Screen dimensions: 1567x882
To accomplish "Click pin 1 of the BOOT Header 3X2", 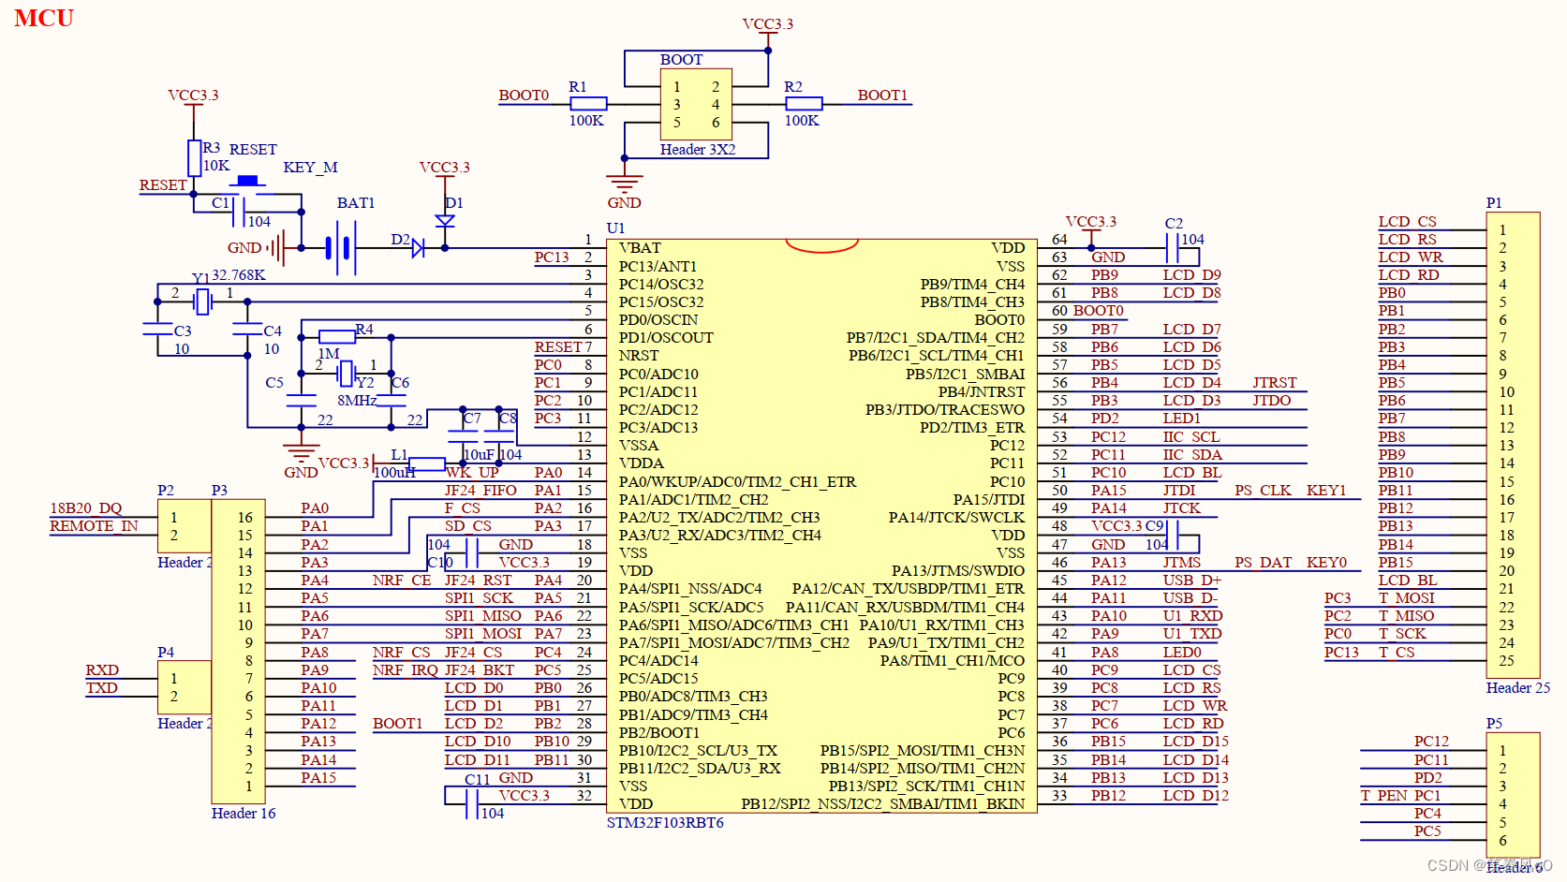I will tap(677, 86).
